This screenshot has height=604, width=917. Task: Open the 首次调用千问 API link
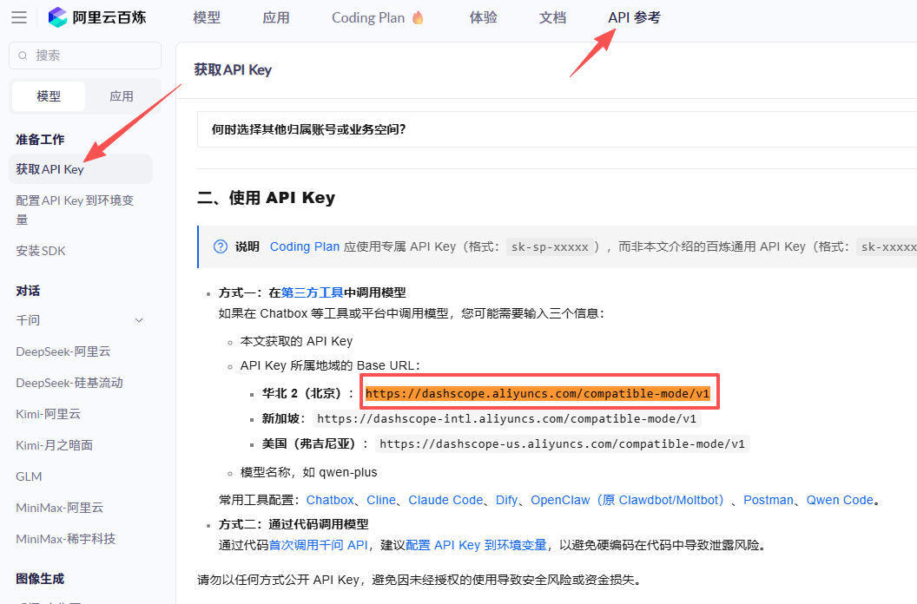click(x=318, y=545)
